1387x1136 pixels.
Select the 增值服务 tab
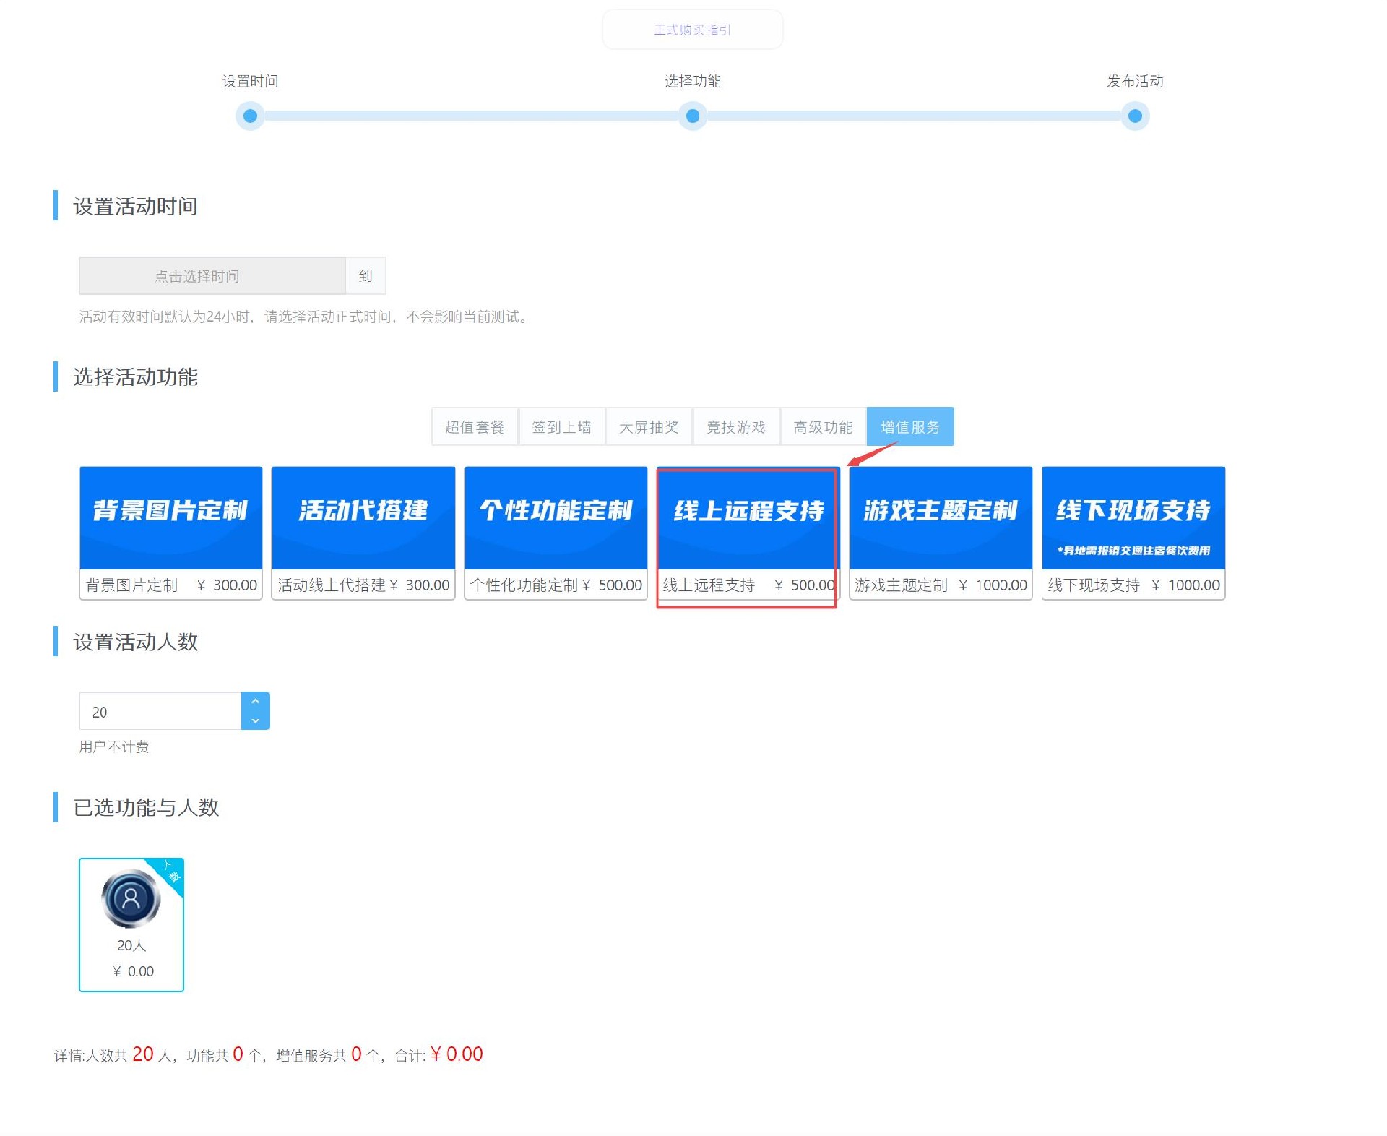tap(909, 427)
